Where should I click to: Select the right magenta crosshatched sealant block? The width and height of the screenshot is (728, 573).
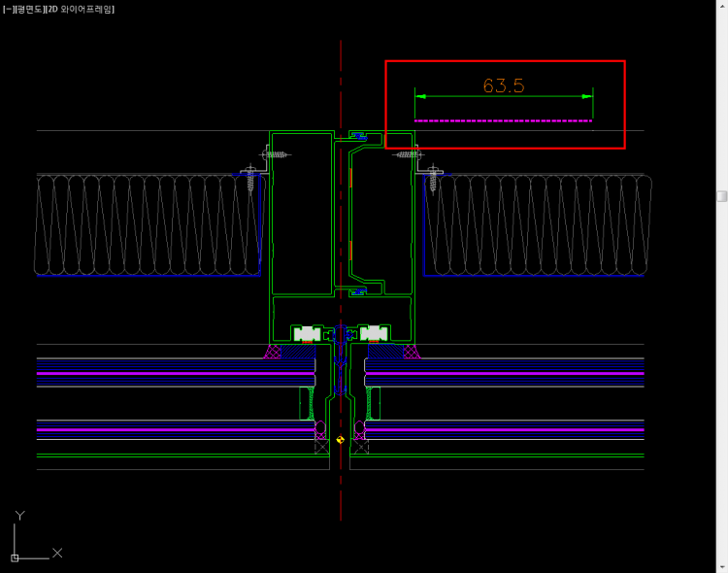pos(412,352)
